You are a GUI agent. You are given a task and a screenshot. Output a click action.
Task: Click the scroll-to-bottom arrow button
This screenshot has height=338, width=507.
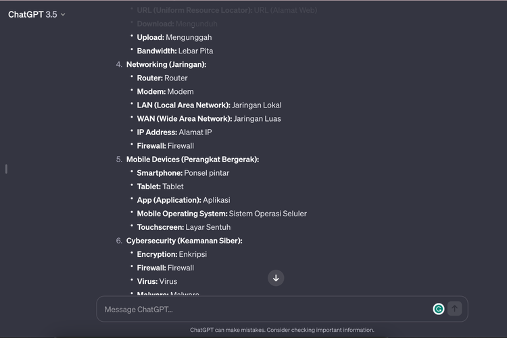tap(276, 278)
